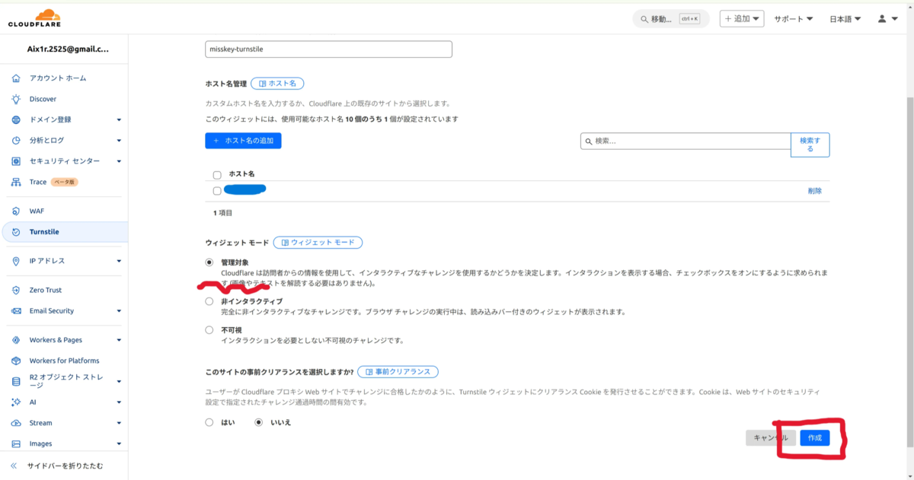Expand the Images sidebar arrow

click(119, 443)
